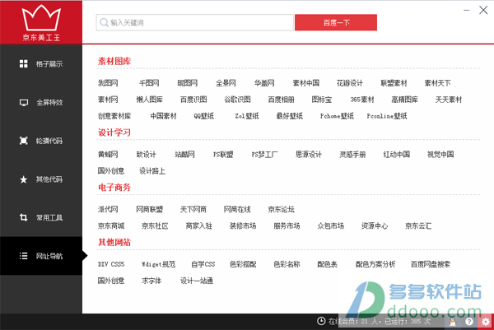Open 装修市场 link
This screenshot has width=494, height=330.
coord(243,225)
